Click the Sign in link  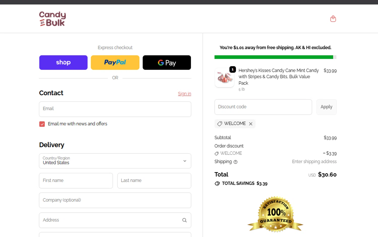[x=184, y=94]
